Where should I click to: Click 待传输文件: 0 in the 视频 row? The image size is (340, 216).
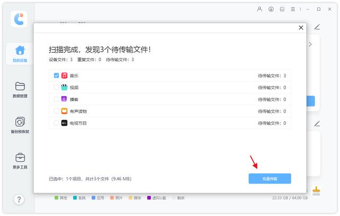(x=272, y=87)
